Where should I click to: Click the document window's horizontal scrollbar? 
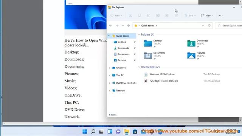(121, 124)
